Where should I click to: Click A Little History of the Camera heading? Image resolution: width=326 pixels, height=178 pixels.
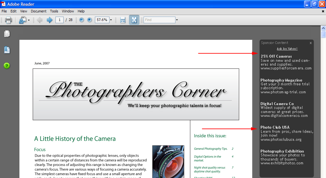(x=75, y=139)
